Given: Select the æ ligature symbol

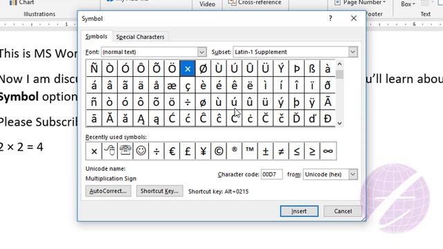Looking at the screenshot, I should point(172,85).
